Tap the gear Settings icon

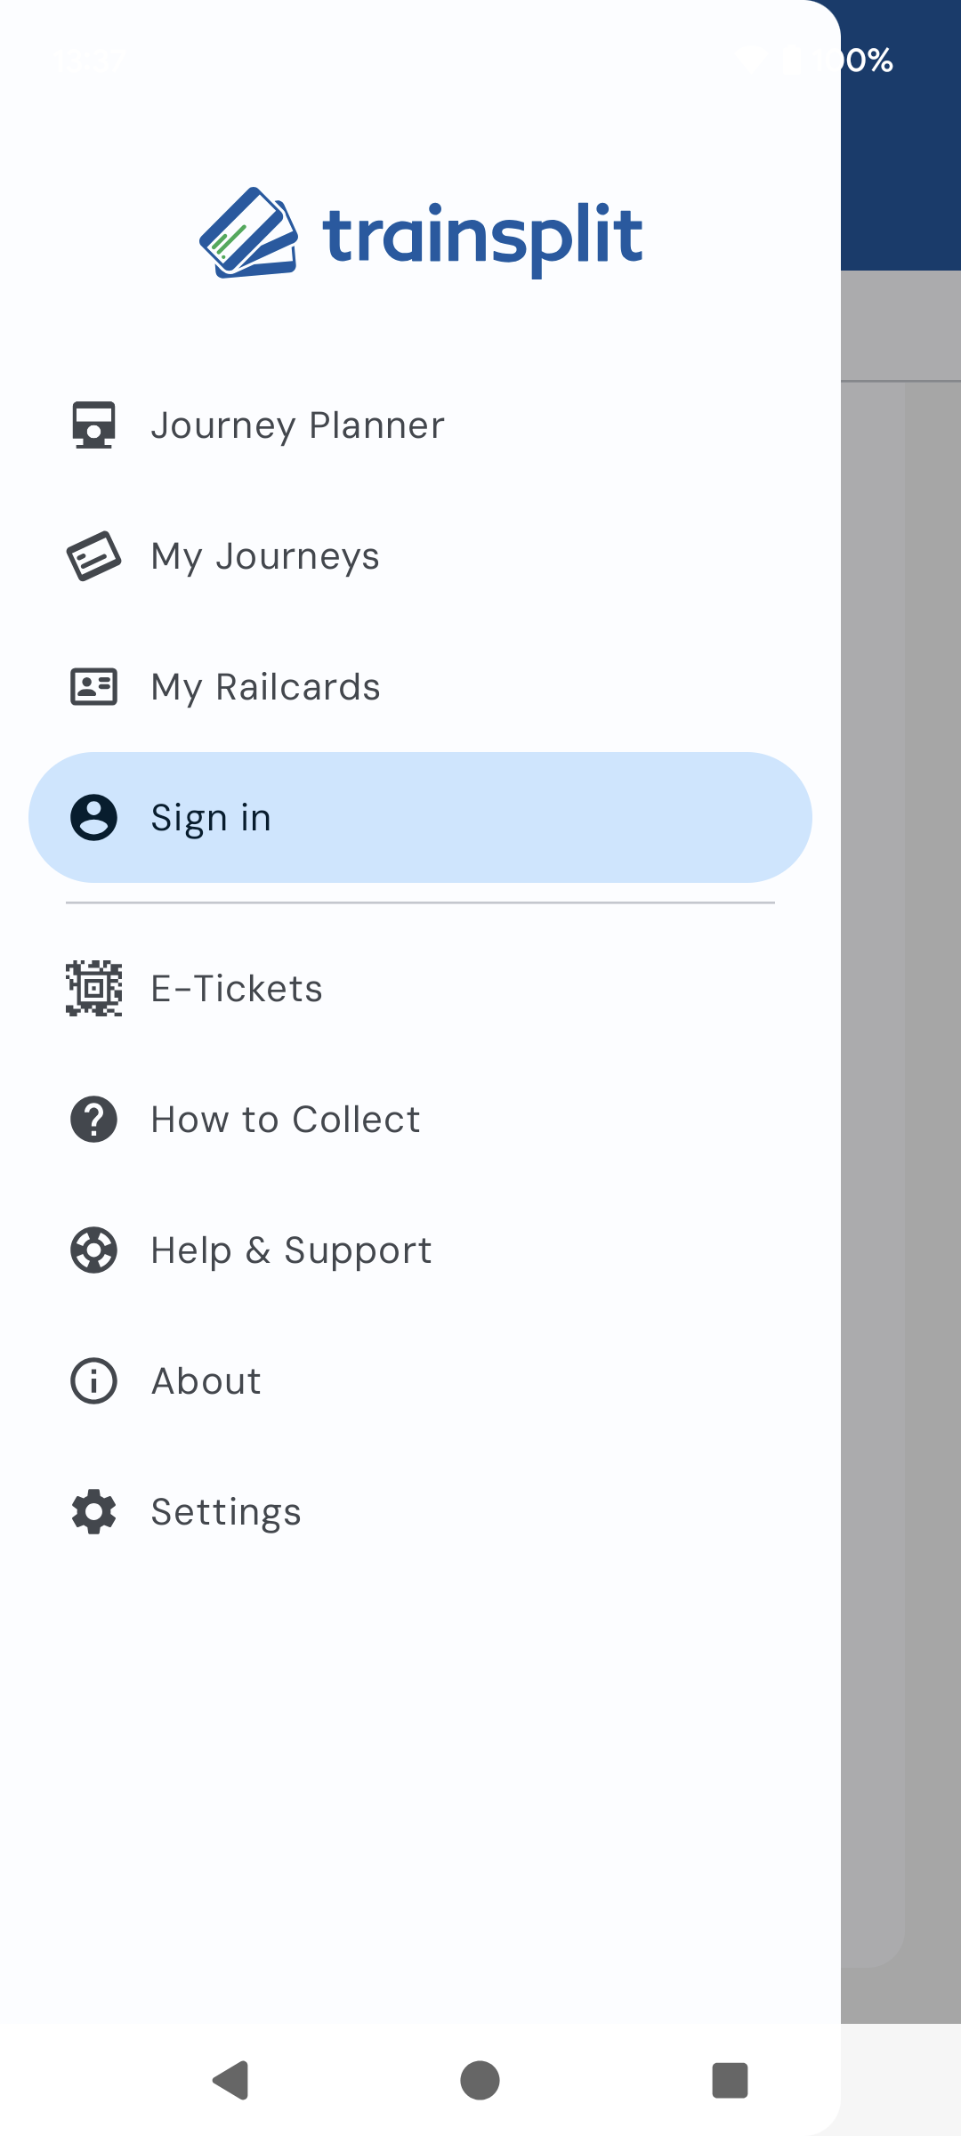93,1512
